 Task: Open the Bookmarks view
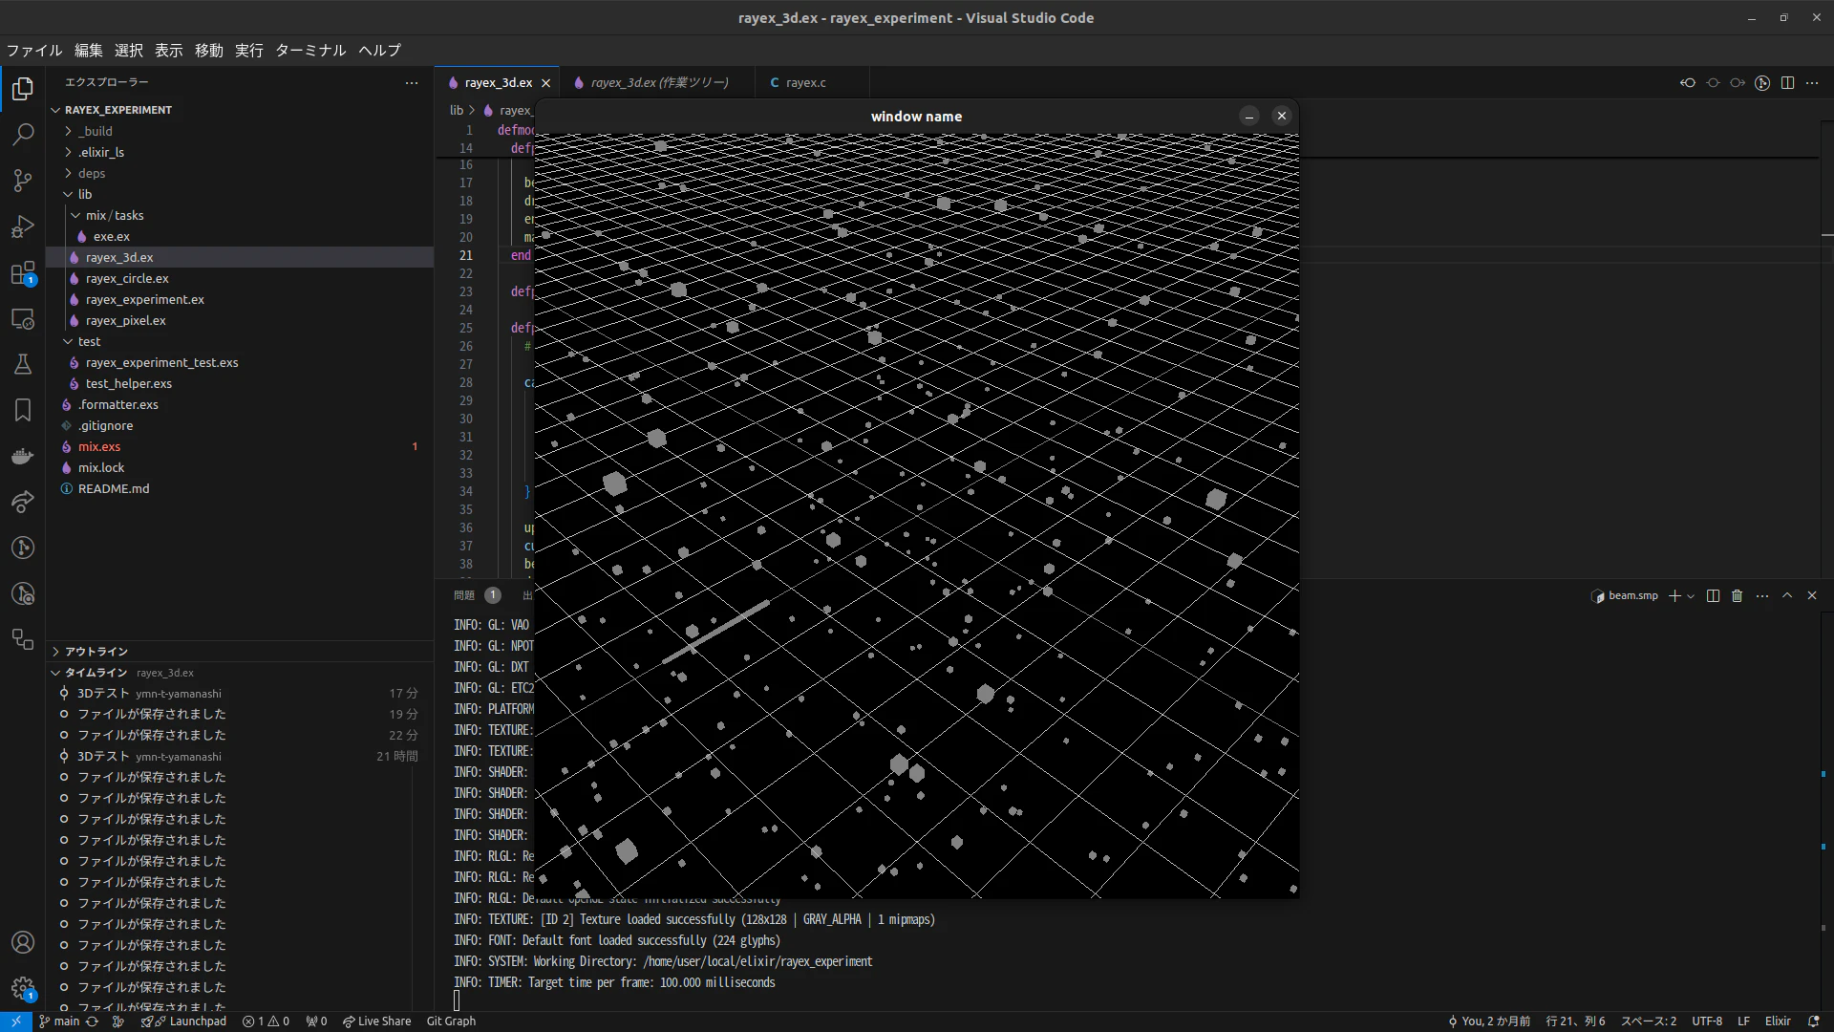click(23, 410)
